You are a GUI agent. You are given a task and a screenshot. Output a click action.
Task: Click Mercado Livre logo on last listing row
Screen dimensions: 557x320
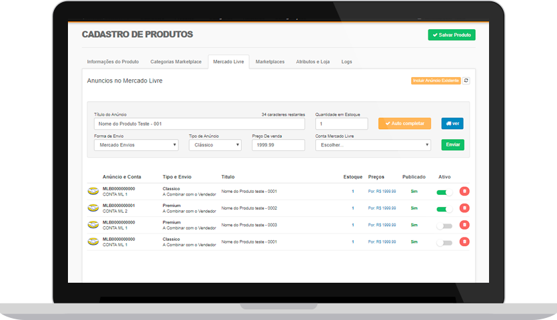(x=93, y=242)
